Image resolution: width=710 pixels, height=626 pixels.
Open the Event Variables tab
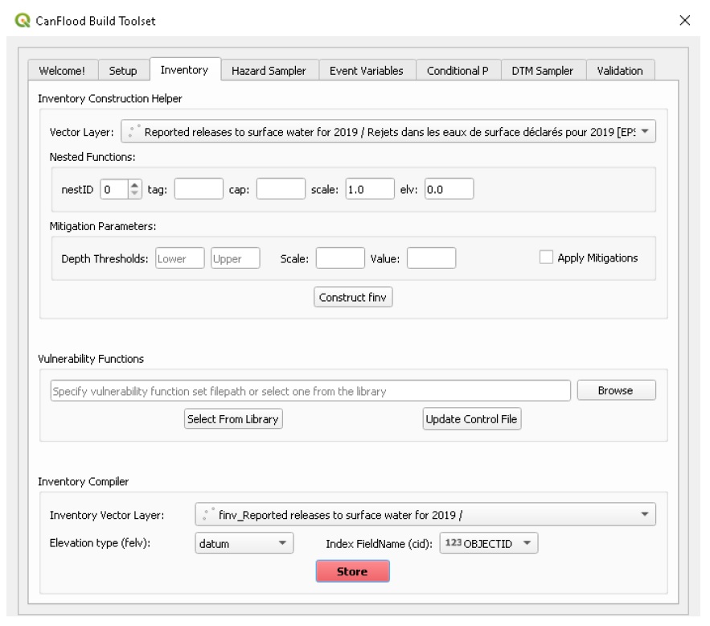coord(367,71)
